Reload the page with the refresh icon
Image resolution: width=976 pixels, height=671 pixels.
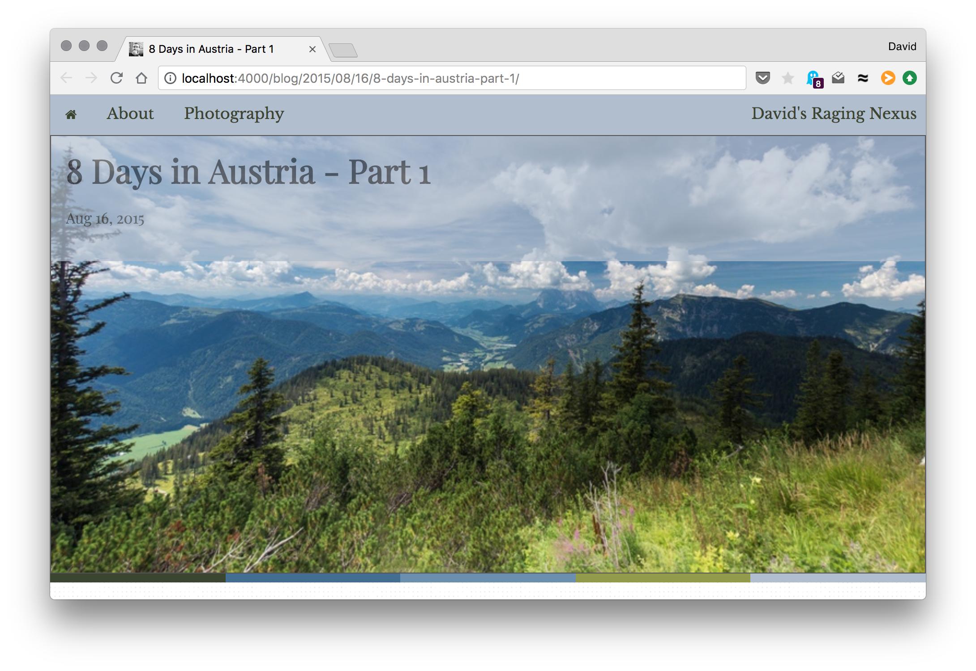(116, 78)
